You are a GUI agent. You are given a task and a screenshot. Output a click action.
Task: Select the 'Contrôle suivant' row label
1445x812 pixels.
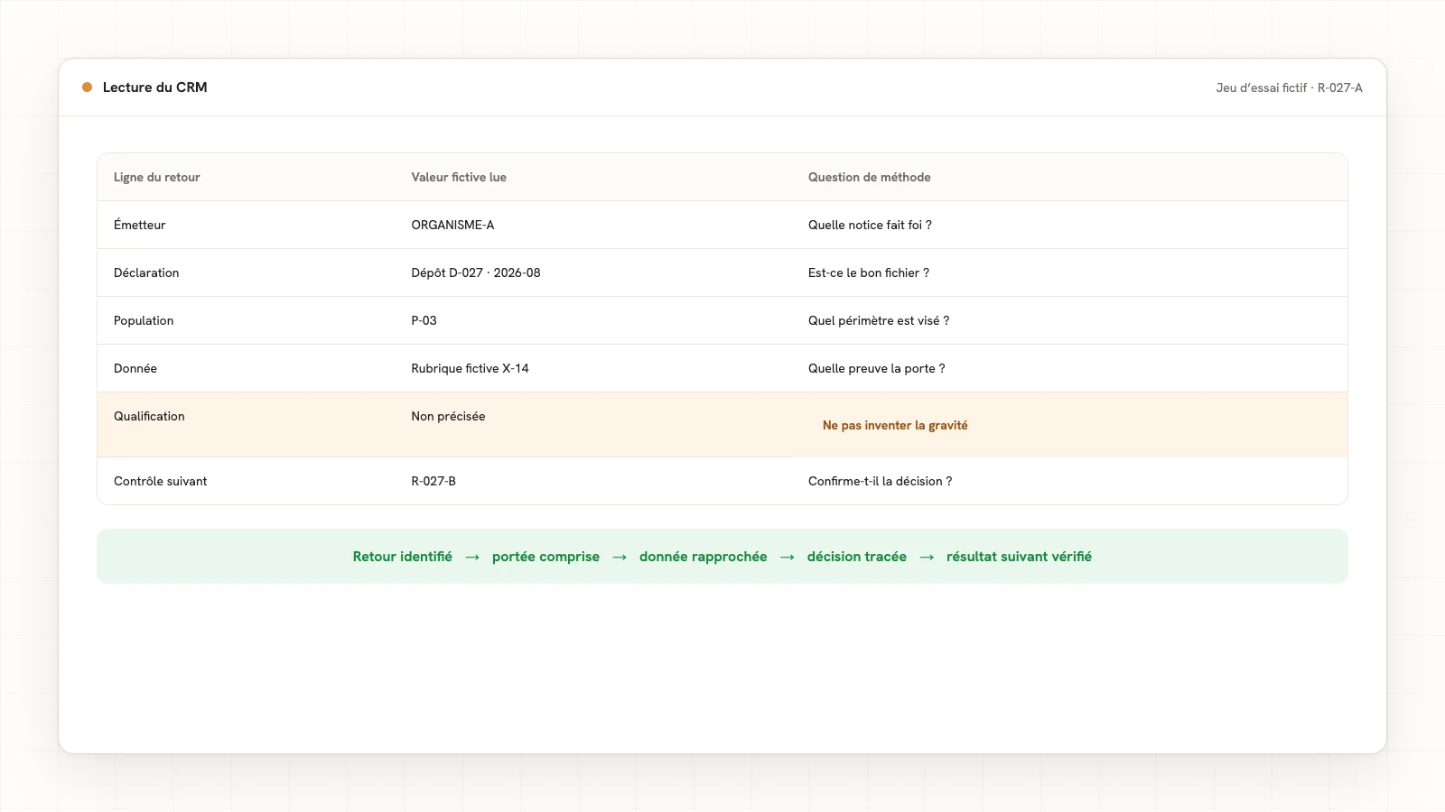point(160,481)
